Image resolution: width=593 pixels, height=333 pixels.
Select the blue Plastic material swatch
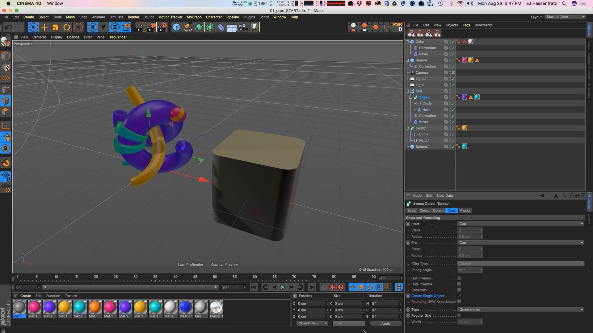click(186, 307)
